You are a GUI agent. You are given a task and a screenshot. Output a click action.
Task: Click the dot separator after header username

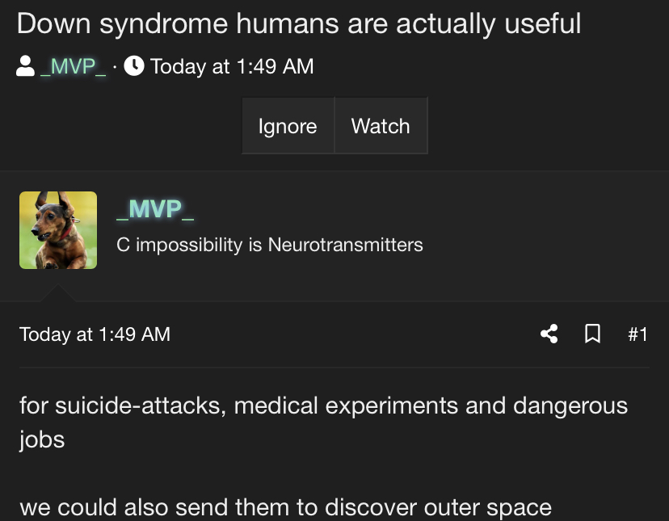[115, 66]
